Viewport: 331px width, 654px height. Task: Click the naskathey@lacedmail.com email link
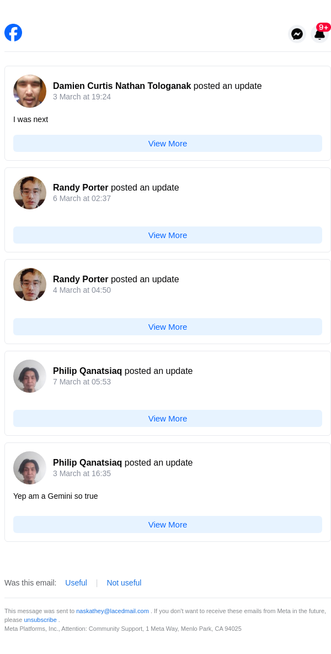point(113,611)
